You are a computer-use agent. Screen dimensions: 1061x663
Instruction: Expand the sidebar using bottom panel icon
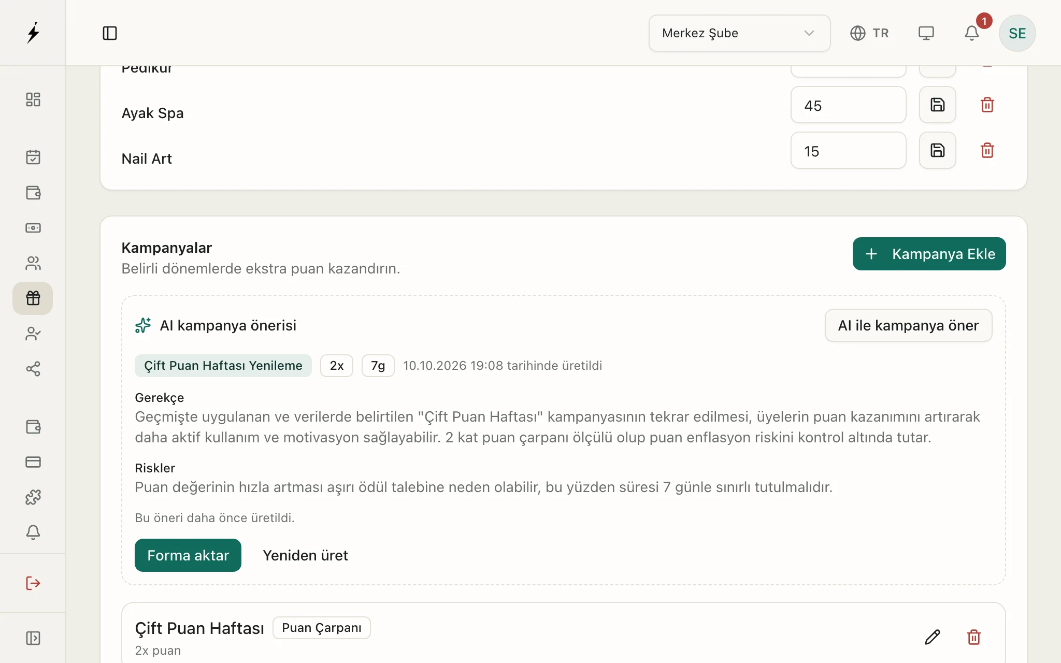(33, 638)
